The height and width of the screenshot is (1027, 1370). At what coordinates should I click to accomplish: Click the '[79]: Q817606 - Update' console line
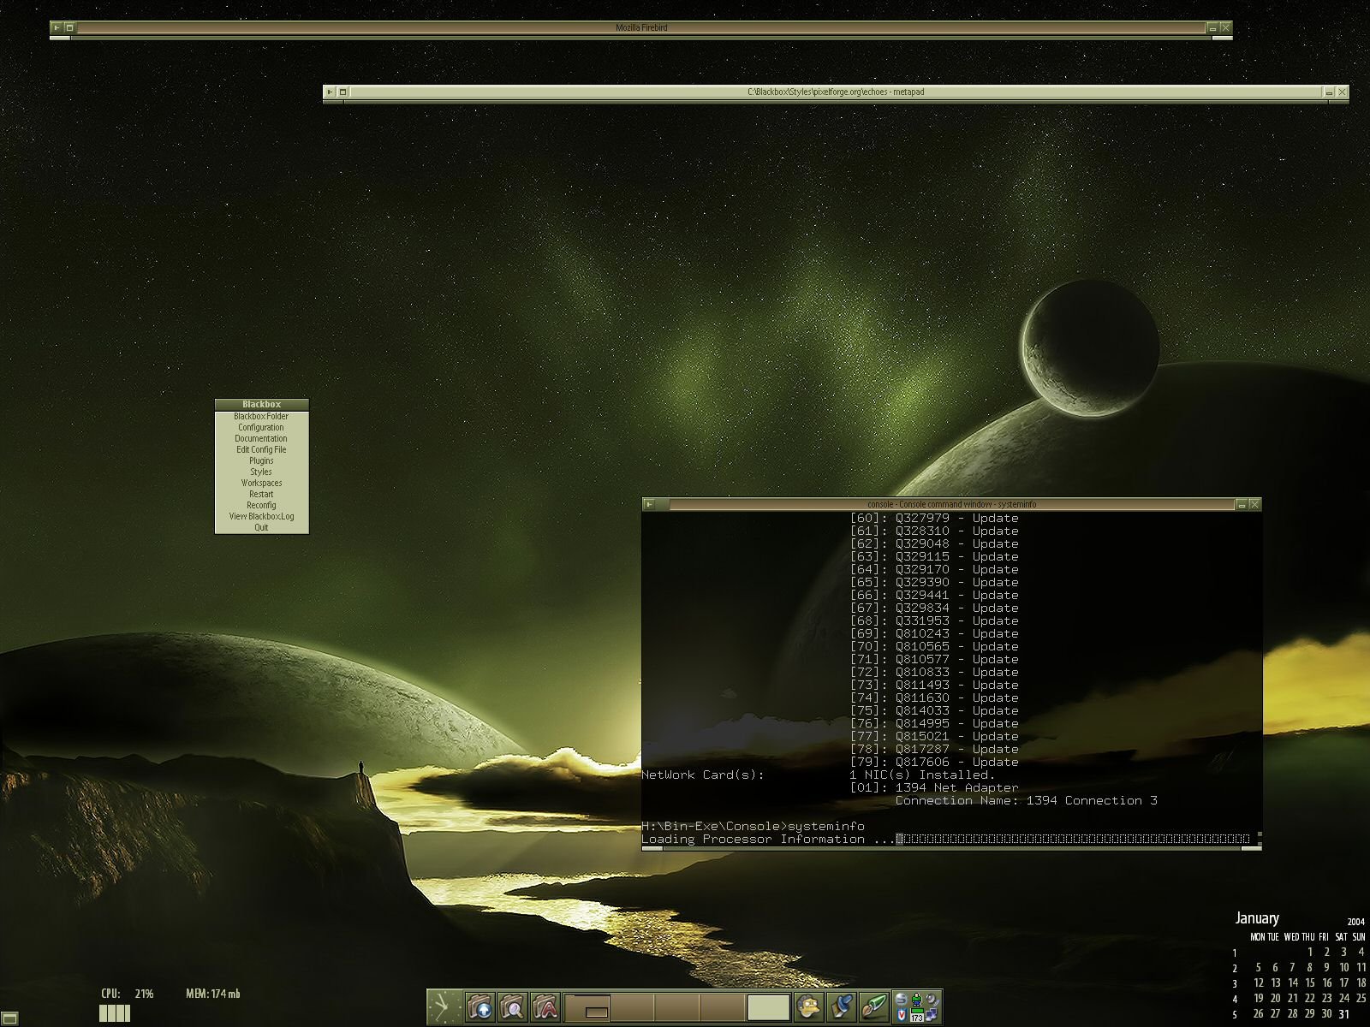coord(934,762)
